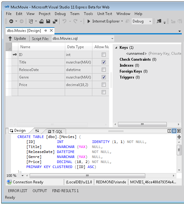The width and height of the screenshot is (184, 204).
Task: Click the Find in Files toolbar icon
Action: (x=159, y=21)
